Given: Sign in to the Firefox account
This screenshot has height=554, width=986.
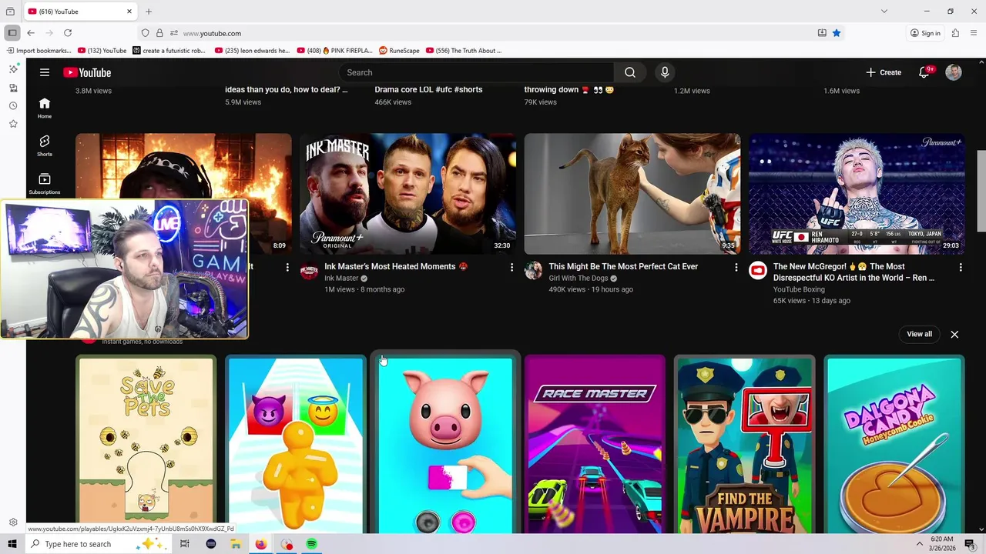Looking at the screenshot, I should tap(925, 33).
